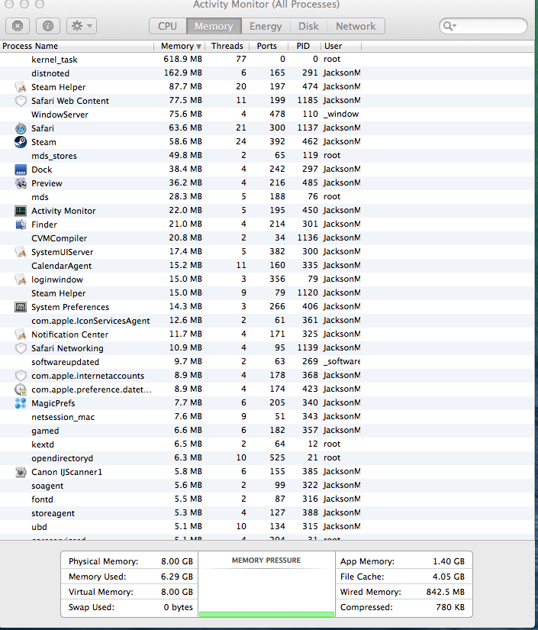Select the CalendarAgent process
The image size is (538, 630).
(269, 266)
